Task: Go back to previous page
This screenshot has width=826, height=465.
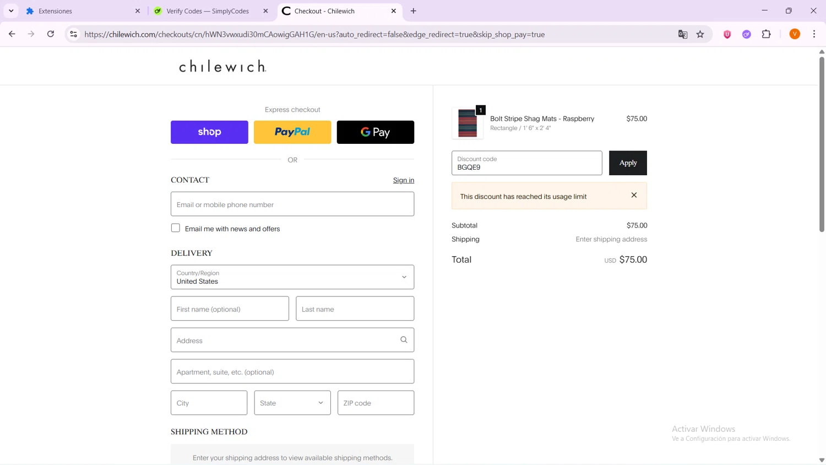Action: point(12,34)
